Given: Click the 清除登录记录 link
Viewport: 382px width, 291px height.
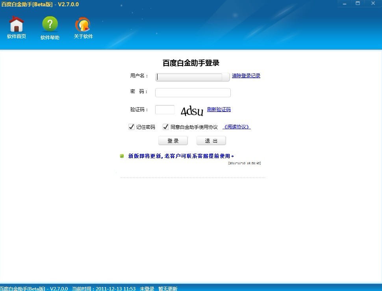Looking at the screenshot, I should pyautogui.click(x=246, y=76).
